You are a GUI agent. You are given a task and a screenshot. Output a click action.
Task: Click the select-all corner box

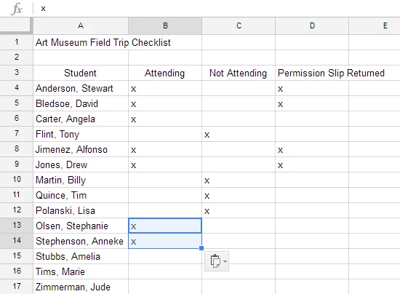16,25
